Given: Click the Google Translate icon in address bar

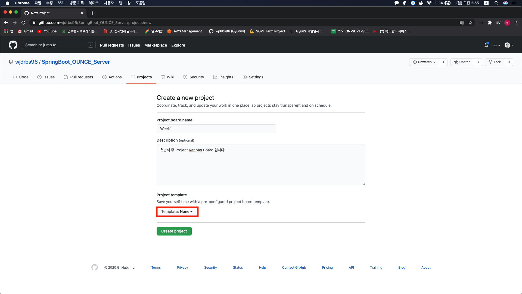Looking at the screenshot, I should tap(461, 23).
